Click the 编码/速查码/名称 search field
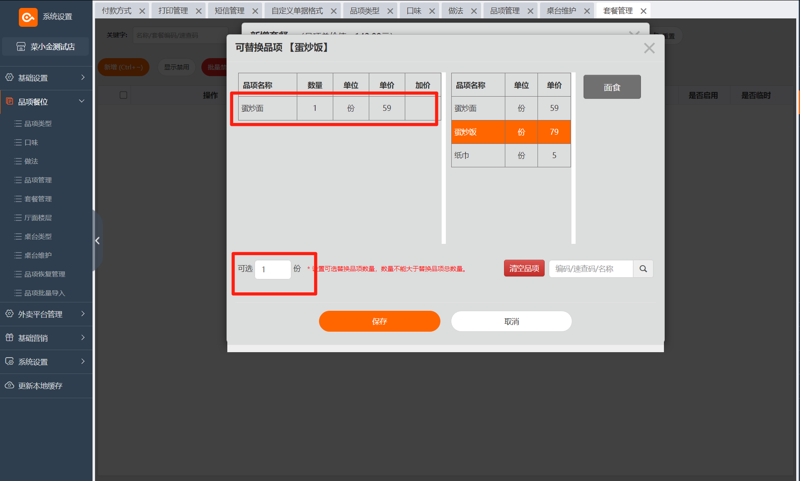This screenshot has width=800, height=481. pyautogui.click(x=591, y=269)
